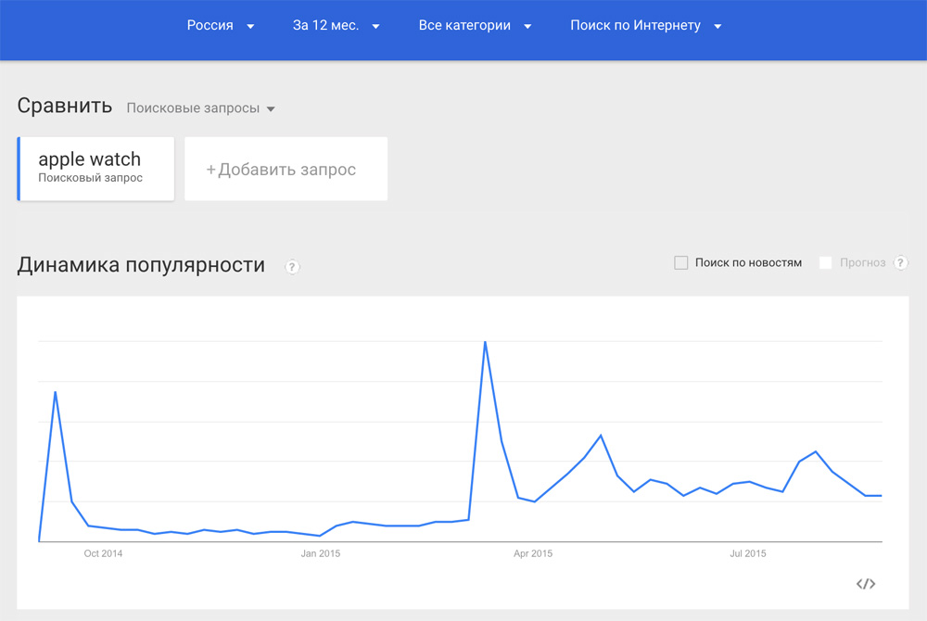The height and width of the screenshot is (621, 927).
Task: Click the Apr 2015 axis label
Action: (533, 553)
